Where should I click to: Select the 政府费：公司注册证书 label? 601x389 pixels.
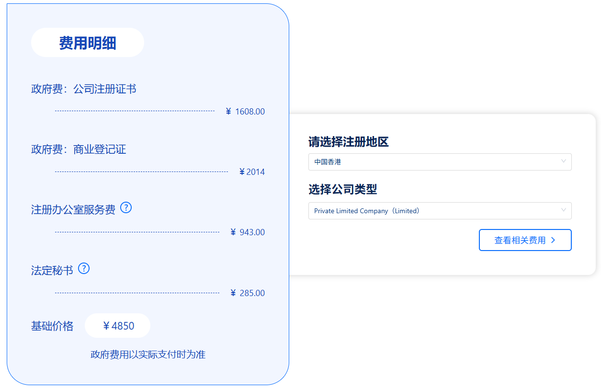(x=84, y=89)
